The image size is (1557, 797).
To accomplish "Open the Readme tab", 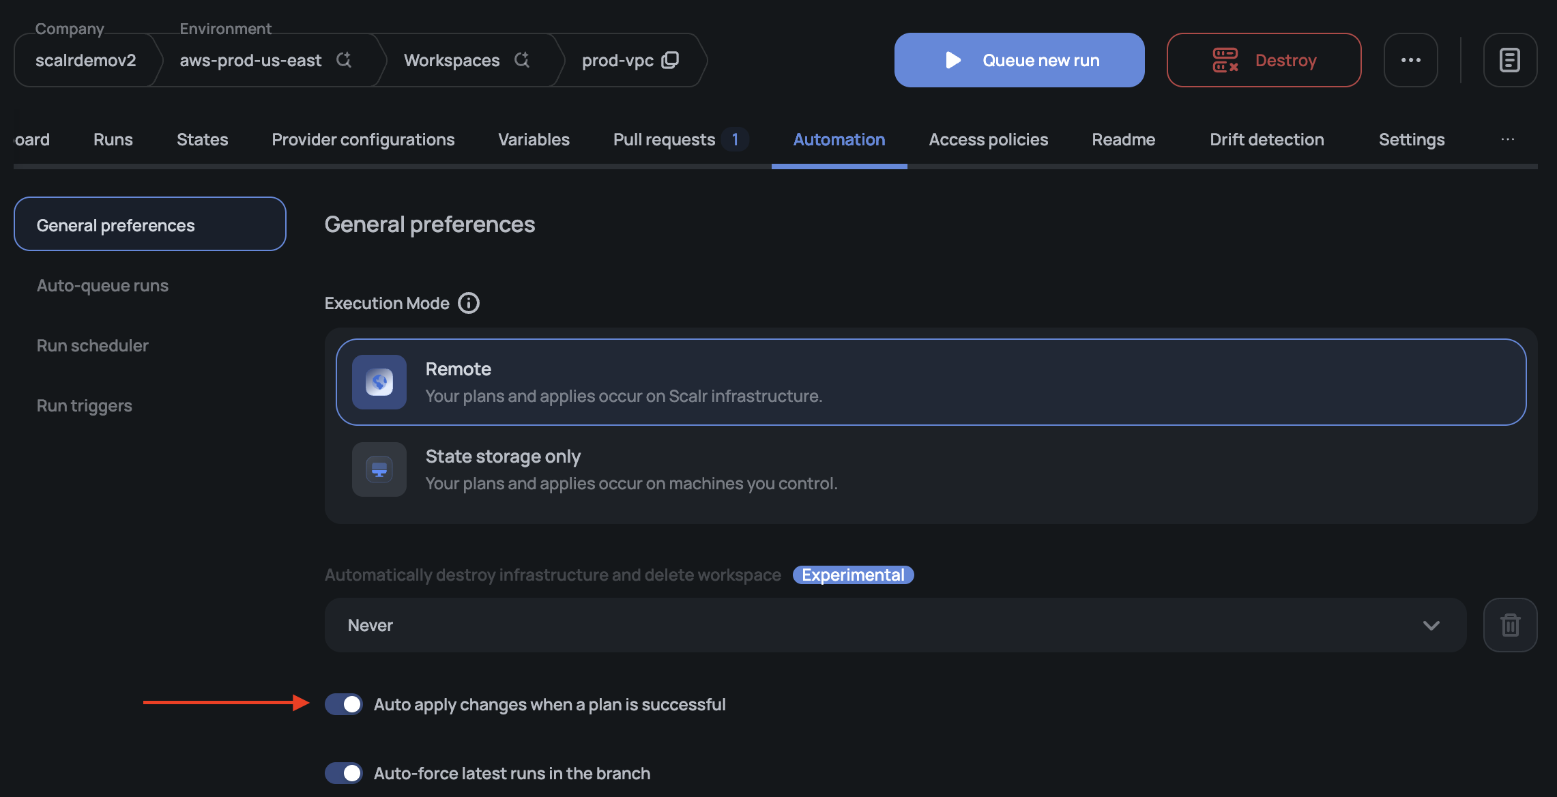I will pos(1123,139).
